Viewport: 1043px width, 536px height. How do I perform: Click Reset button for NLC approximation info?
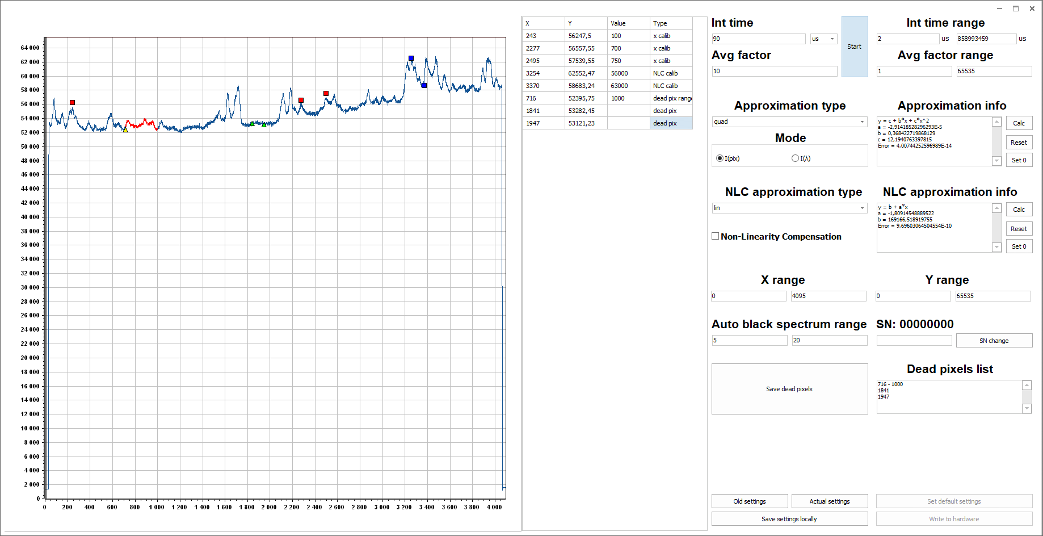point(1019,229)
